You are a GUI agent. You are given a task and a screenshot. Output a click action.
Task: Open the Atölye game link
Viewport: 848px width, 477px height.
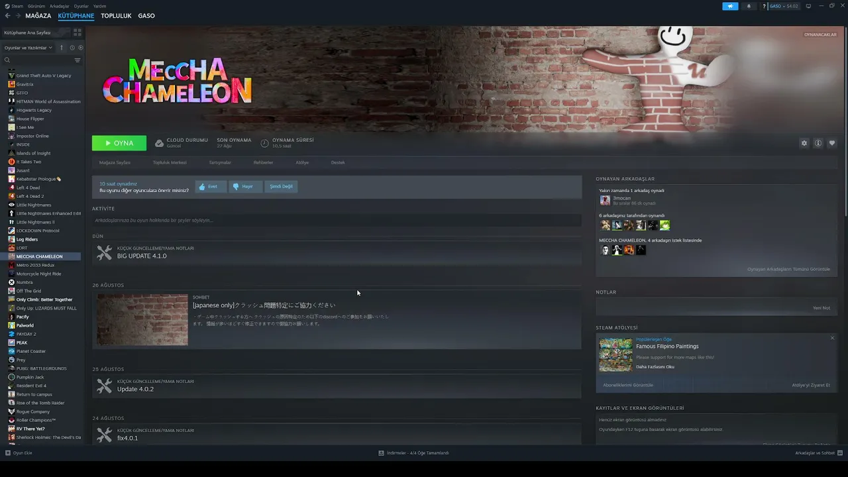[x=302, y=162]
